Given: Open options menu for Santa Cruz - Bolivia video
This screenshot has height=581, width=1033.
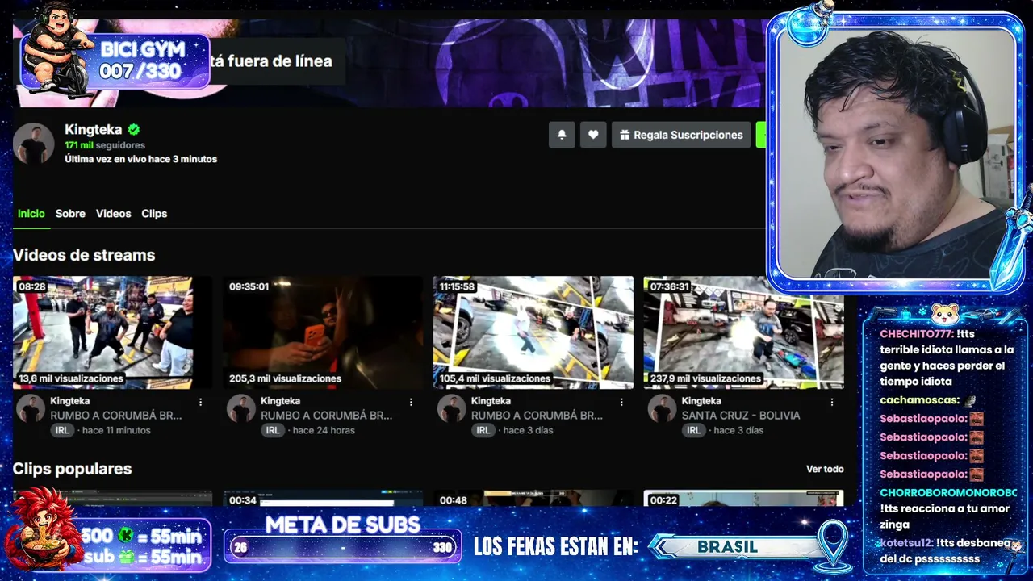Looking at the screenshot, I should [x=832, y=402].
